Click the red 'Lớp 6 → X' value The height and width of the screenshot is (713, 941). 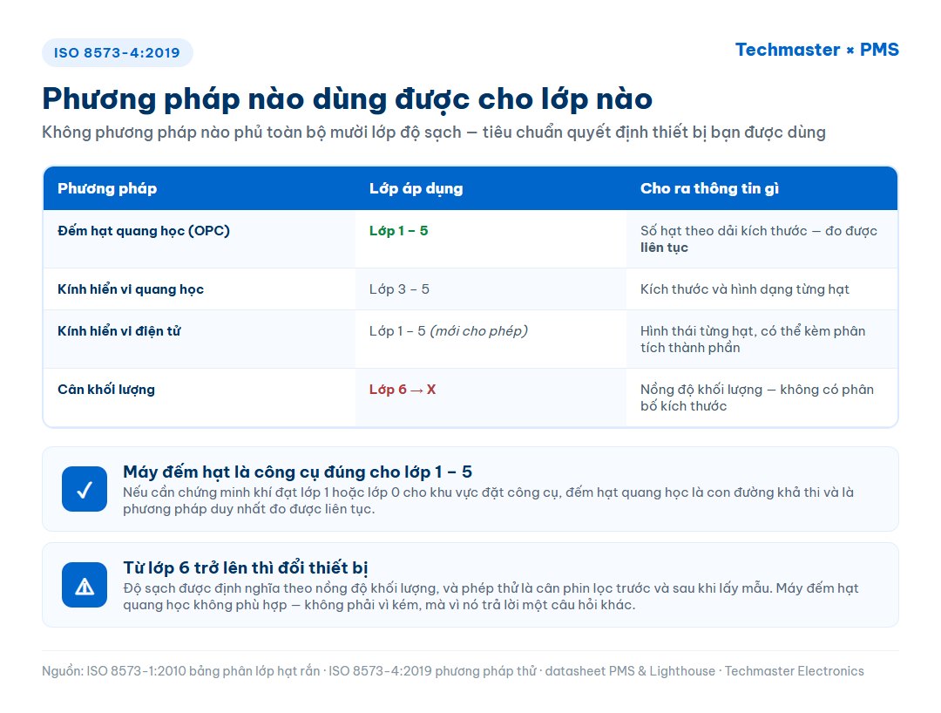tap(402, 390)
